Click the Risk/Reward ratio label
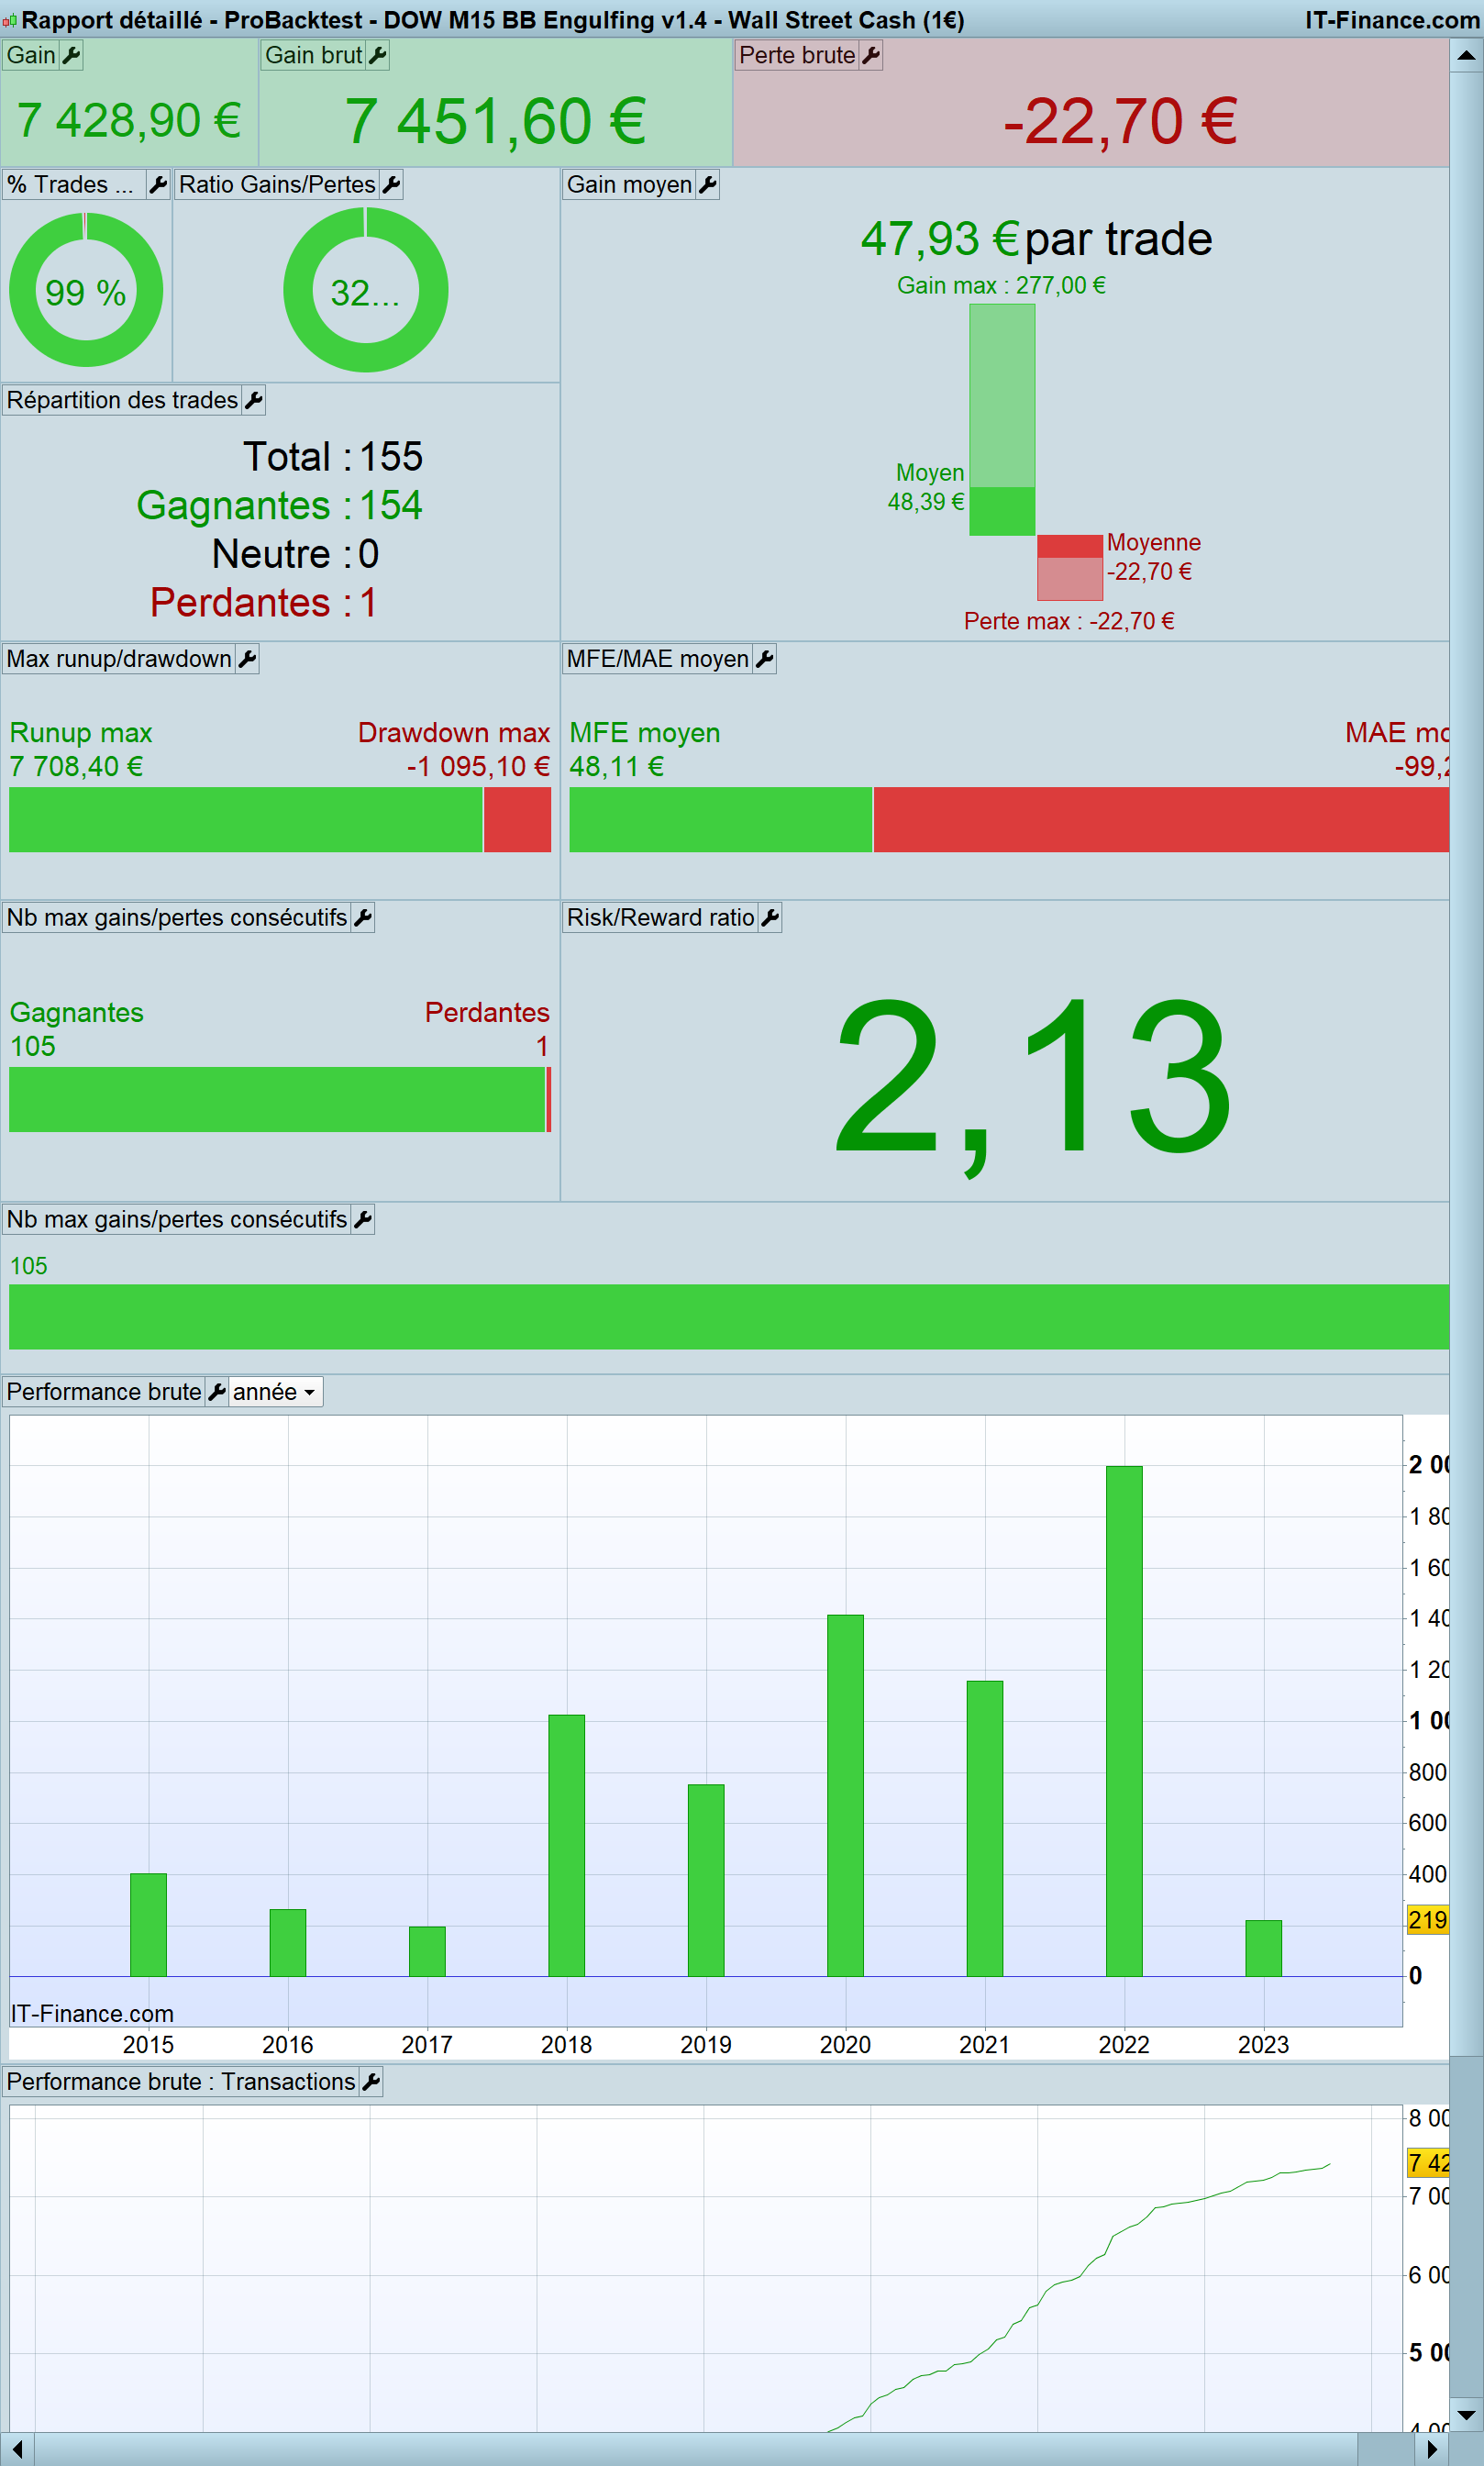This screenshot has width=1484, height=2466. pyautogui.click(x=660, y=918)
